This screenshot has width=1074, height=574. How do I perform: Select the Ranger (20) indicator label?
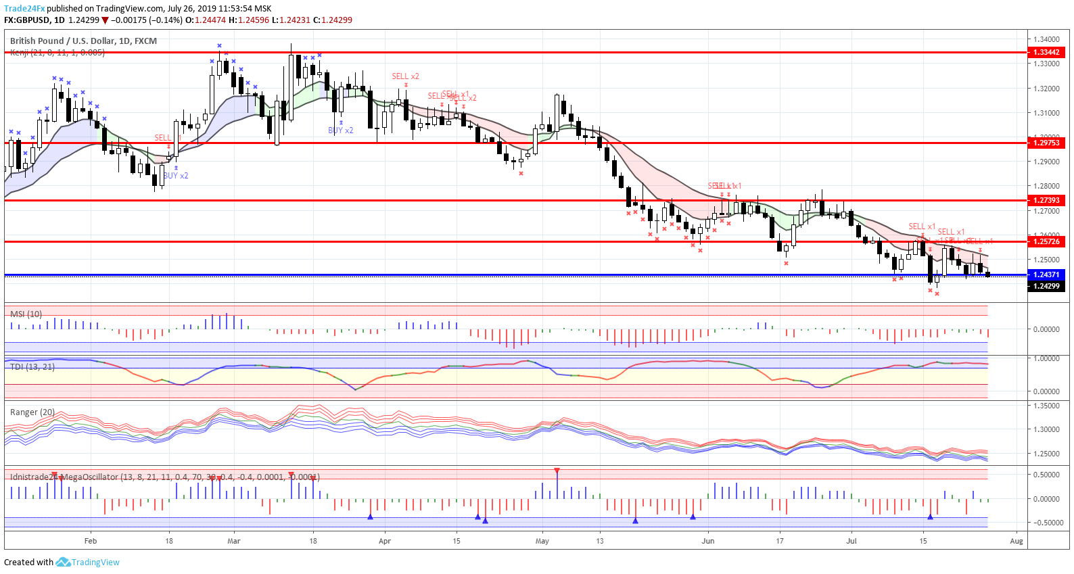32,412
